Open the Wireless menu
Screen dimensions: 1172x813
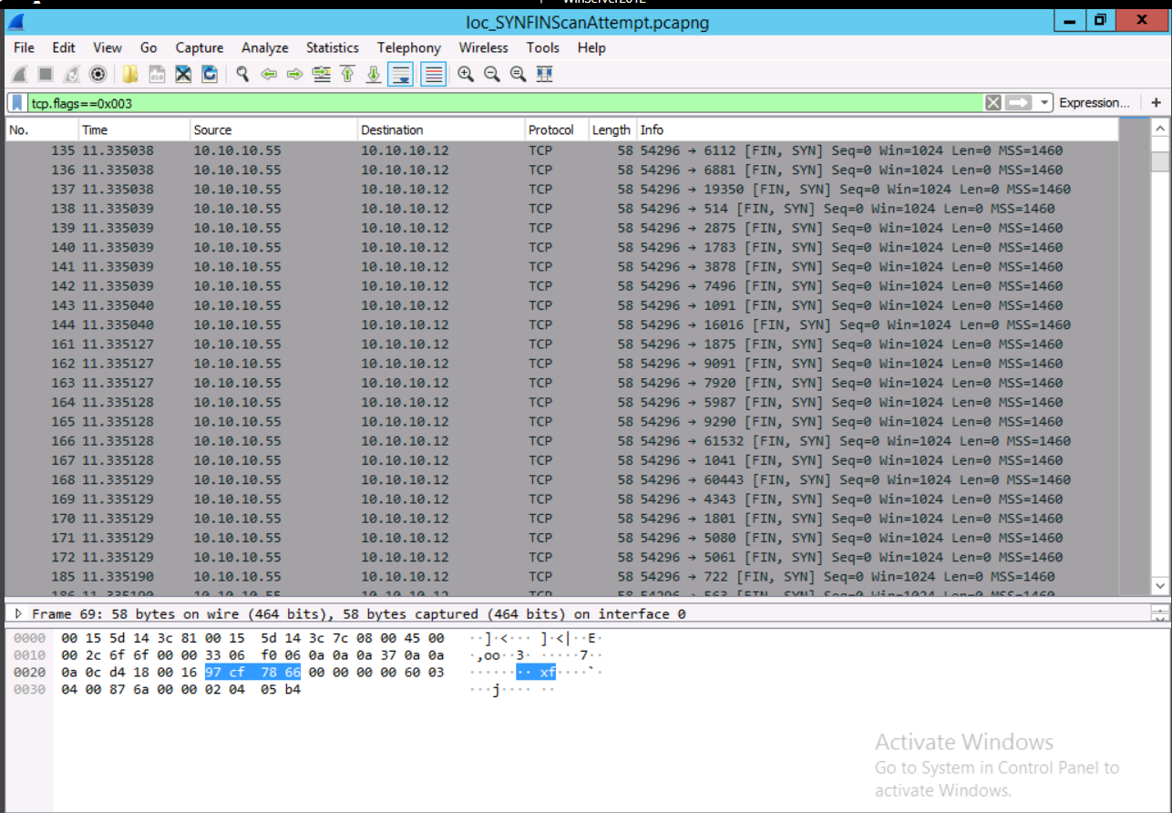pos(484,47)
